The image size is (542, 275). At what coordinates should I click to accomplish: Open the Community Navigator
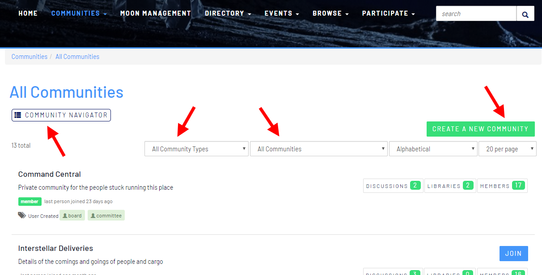tap(61, 115)
